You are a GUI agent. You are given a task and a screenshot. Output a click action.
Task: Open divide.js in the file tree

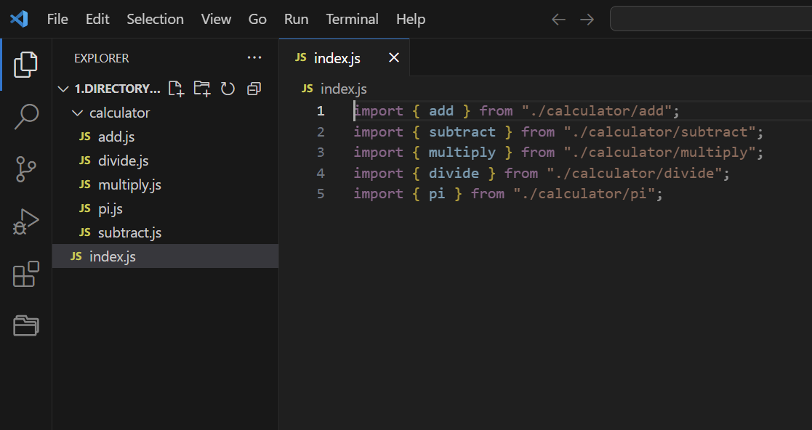(166, 161)
